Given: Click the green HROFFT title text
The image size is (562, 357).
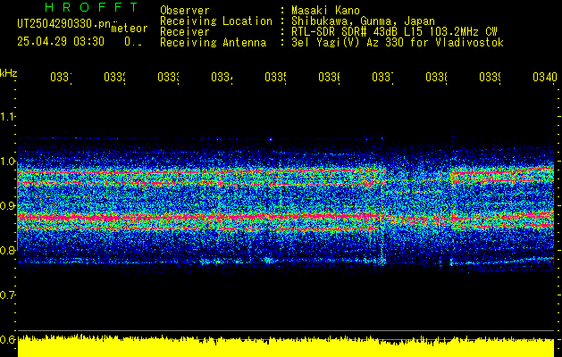Looking at the screenshot, I should (92, 7).
